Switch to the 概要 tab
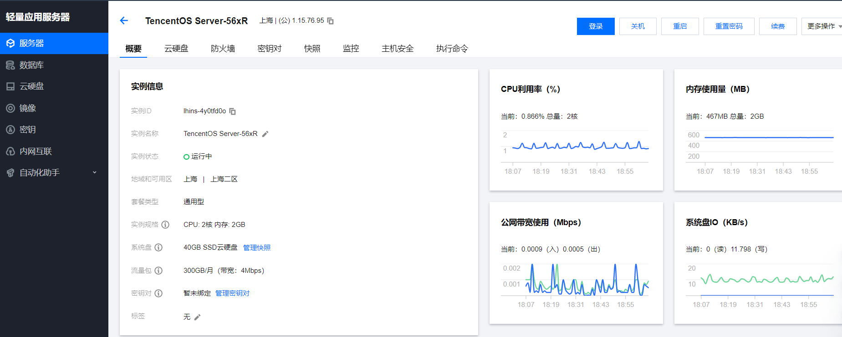Image resolution: width=842 pixels, height=337 pixels. 133,49
